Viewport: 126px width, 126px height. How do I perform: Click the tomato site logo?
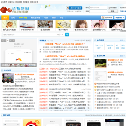coord(14,9)
